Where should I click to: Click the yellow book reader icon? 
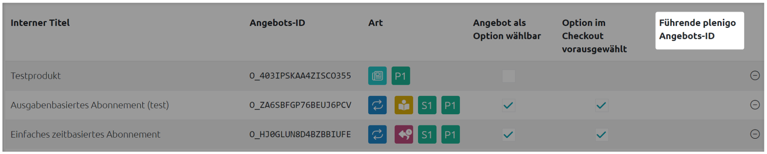click(x=404, y=105)
